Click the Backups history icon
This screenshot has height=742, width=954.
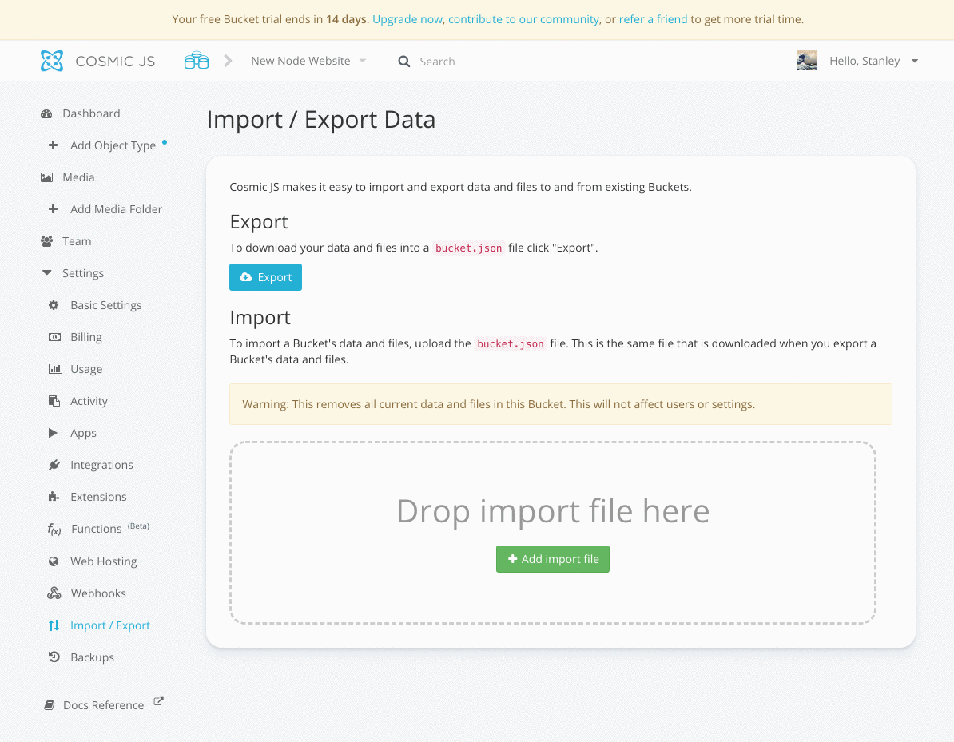pos(54,657)
